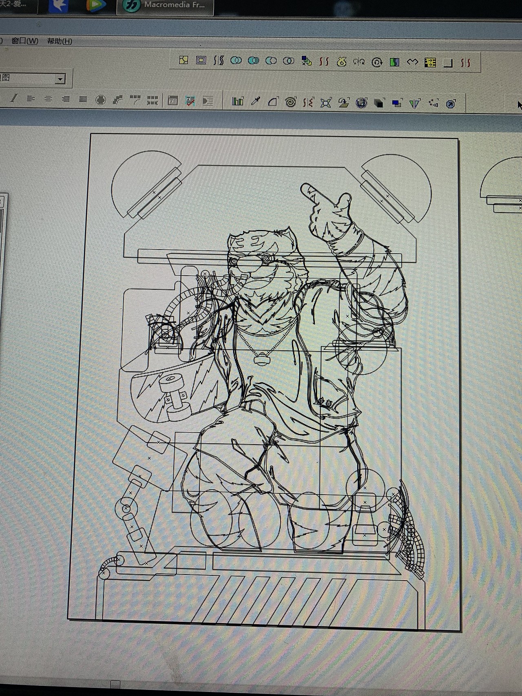Select the Mirror tool with green triangles

tap(415, 104)
